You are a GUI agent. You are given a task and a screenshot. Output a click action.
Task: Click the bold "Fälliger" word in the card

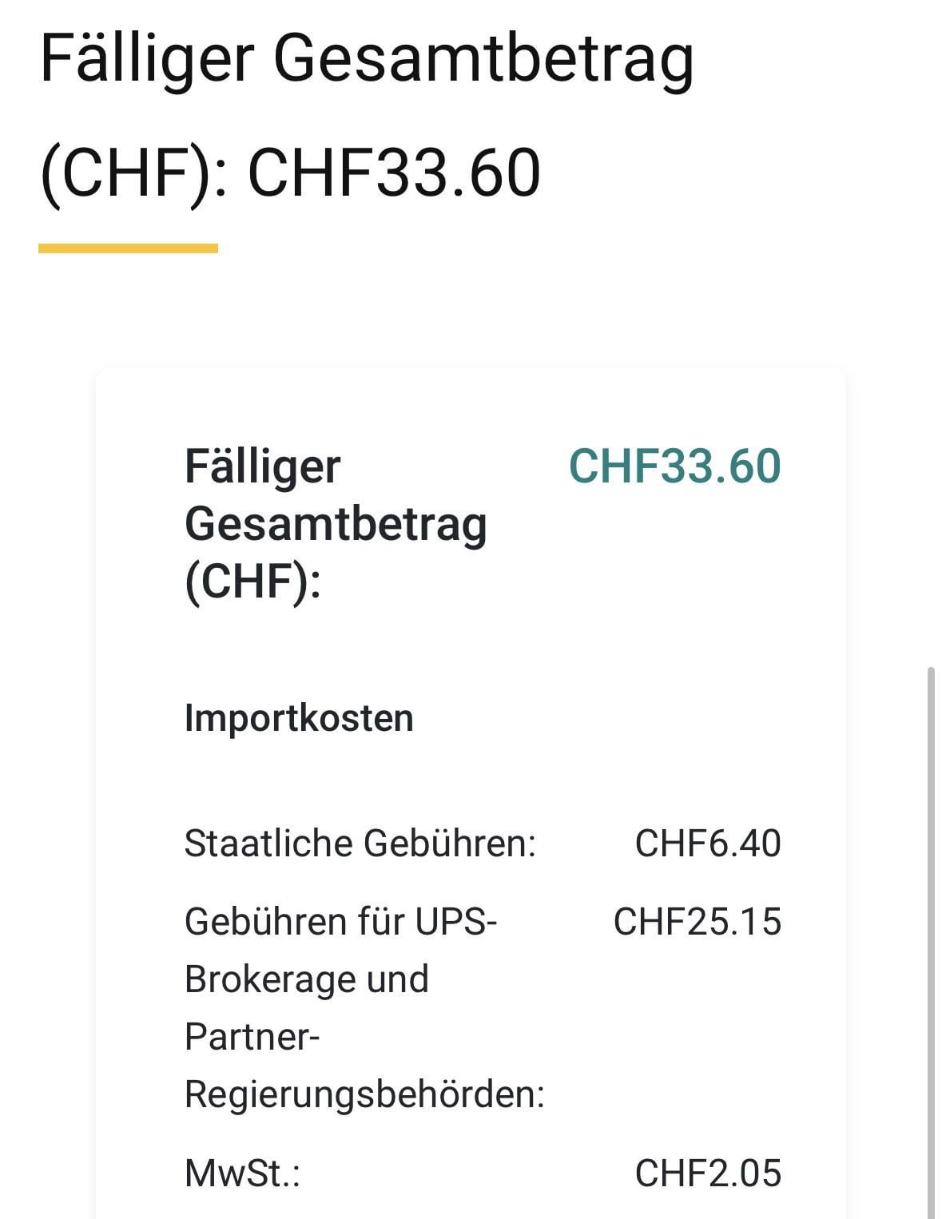263,467
